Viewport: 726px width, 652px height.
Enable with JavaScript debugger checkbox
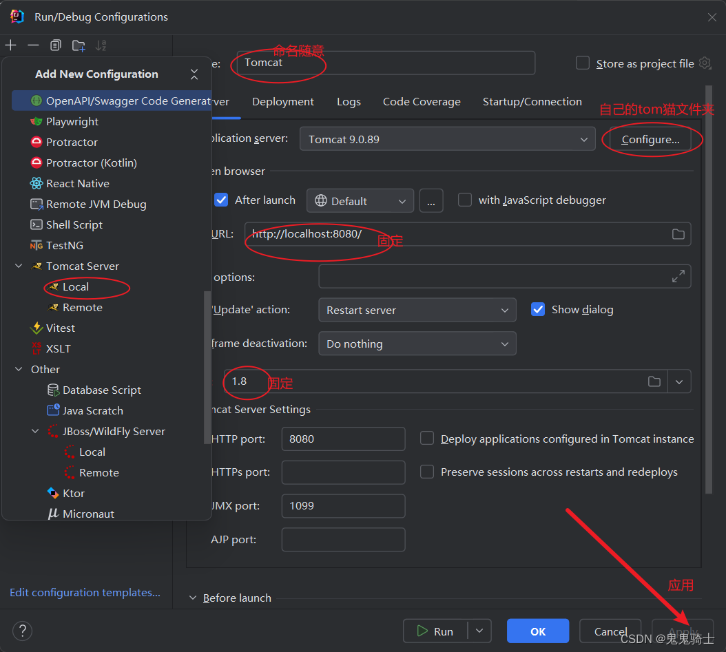(465, 200)
